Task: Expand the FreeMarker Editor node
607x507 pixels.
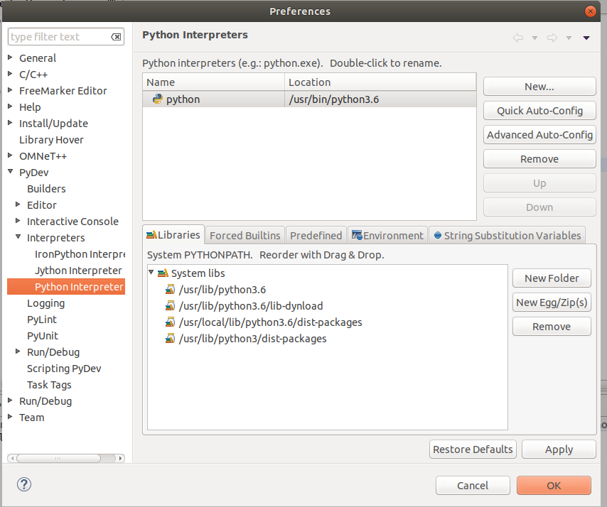Action: (11, 89)
